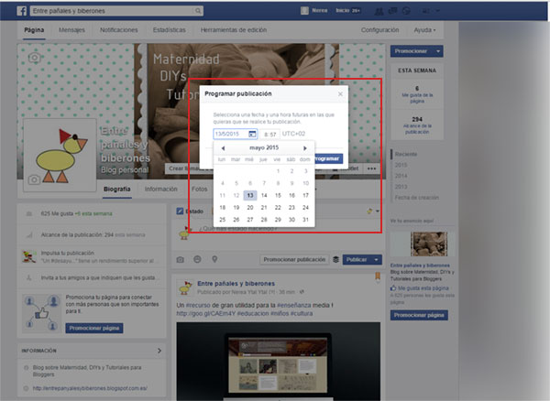
Task: Click the Impulsa tu publicación row
Action: [x=91, y=256]
